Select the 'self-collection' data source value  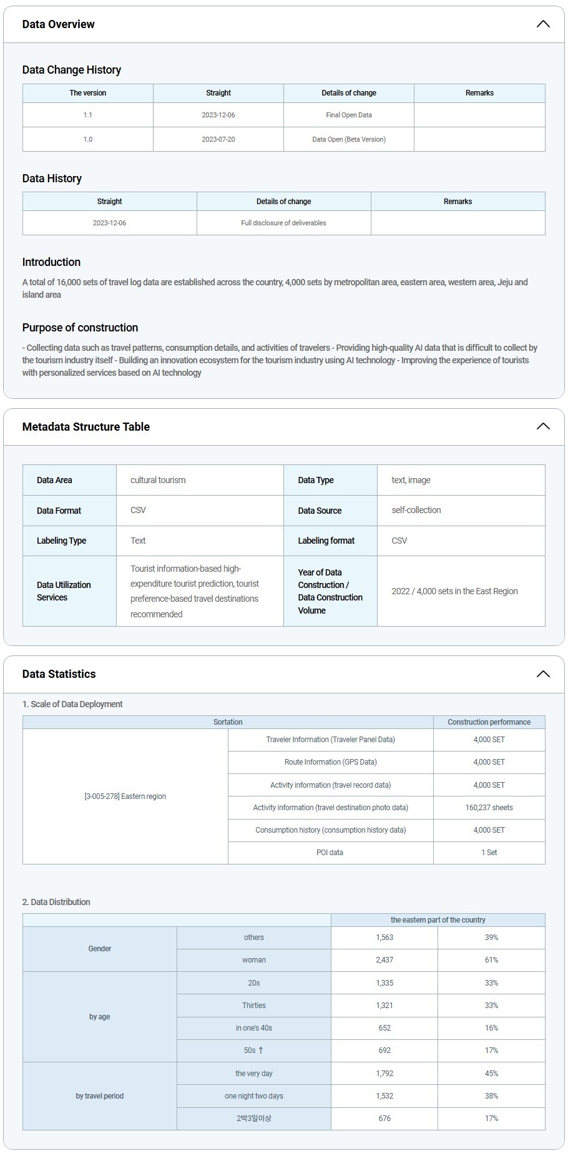(416, 510)
